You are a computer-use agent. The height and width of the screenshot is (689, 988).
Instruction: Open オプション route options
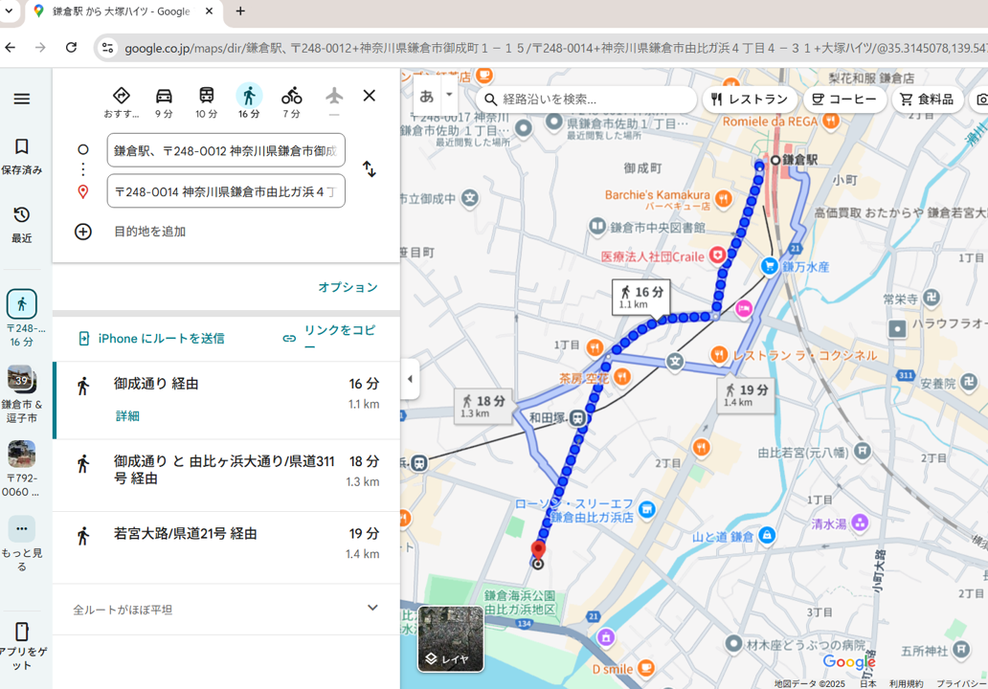348,287
